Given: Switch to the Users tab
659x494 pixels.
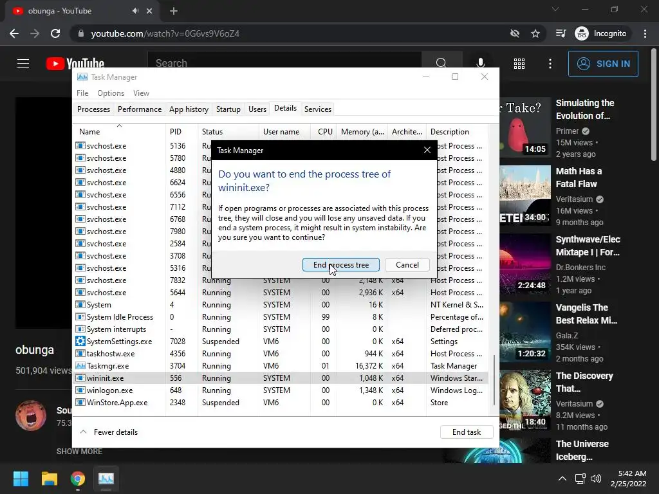Looking at the screenshot, I should [257, 109].
